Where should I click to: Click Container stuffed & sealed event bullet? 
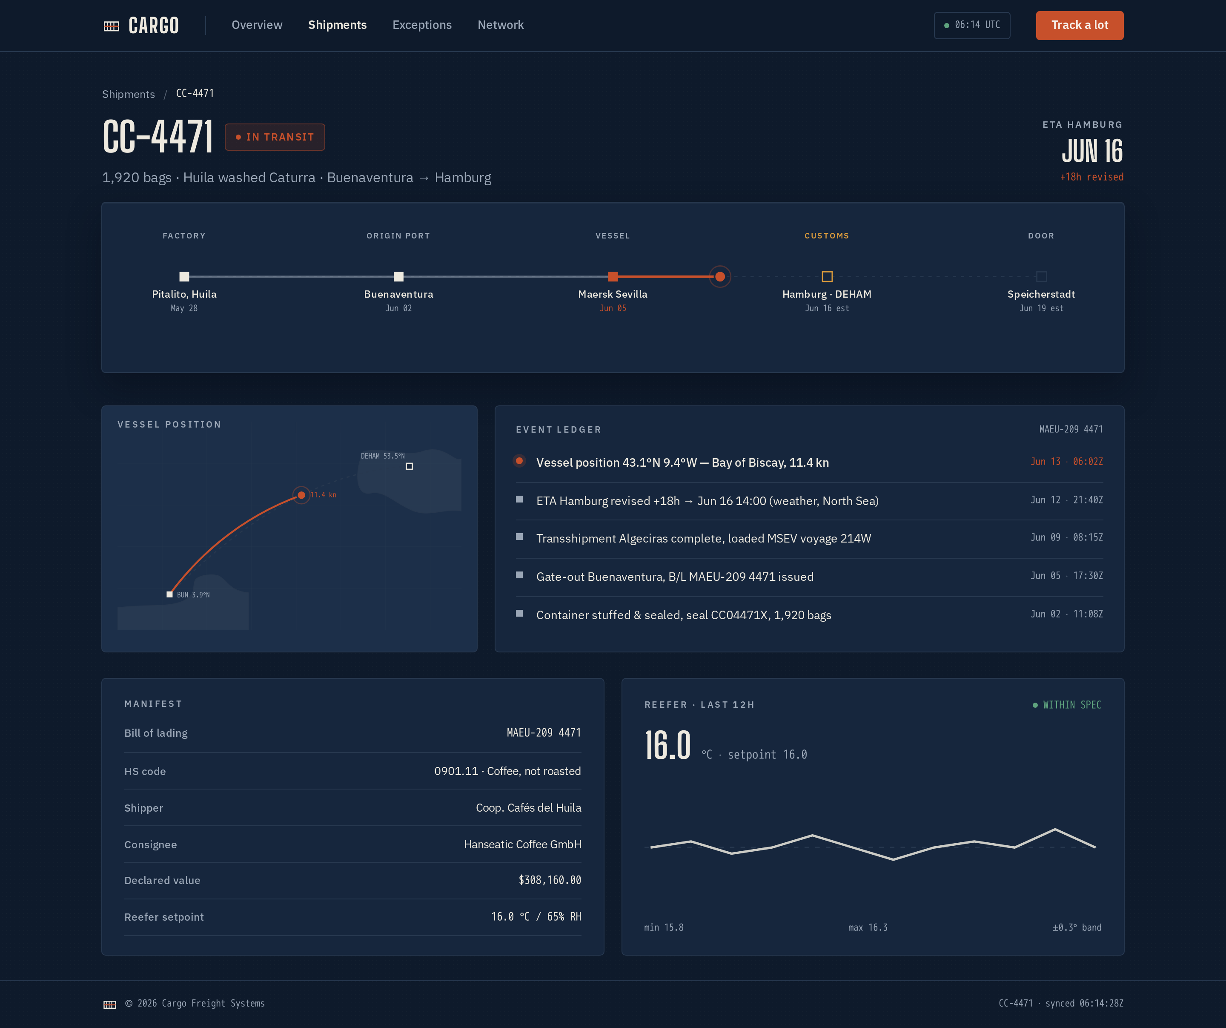pyautogui.click(x=519, y=613)
